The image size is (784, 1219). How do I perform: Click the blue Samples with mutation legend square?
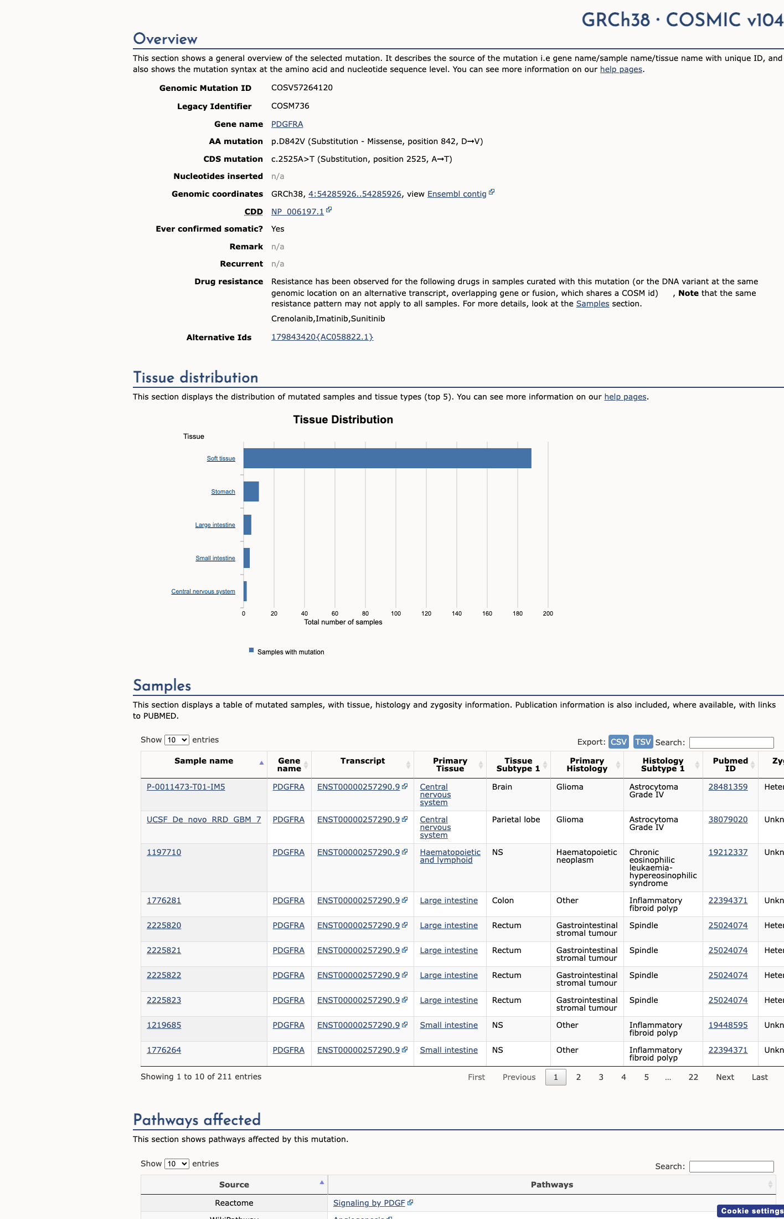251,650
